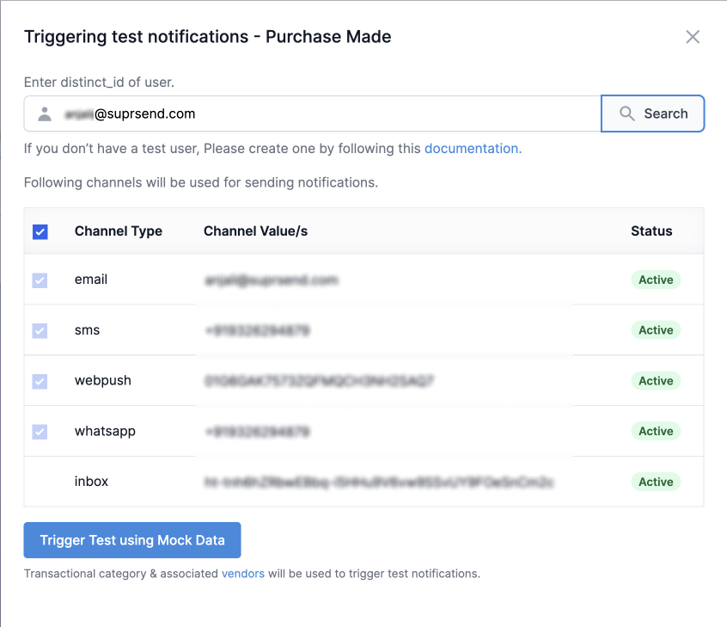
Task: Open the vendors link
Action: coord(243,573)
